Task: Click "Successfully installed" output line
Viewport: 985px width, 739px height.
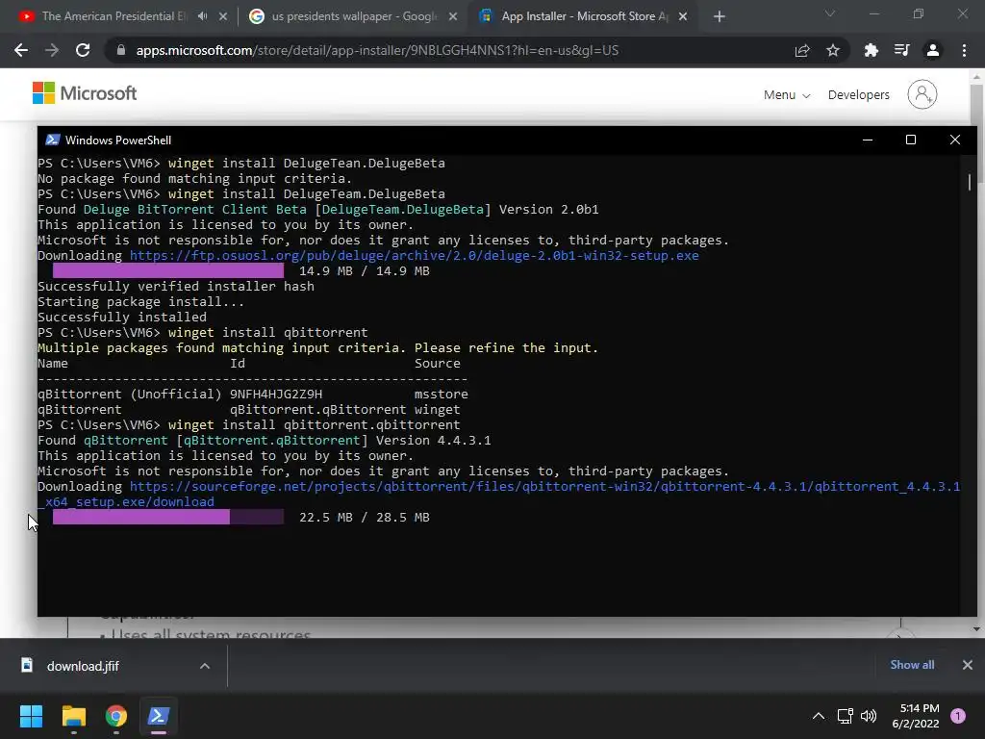Action: coord(122,318)
